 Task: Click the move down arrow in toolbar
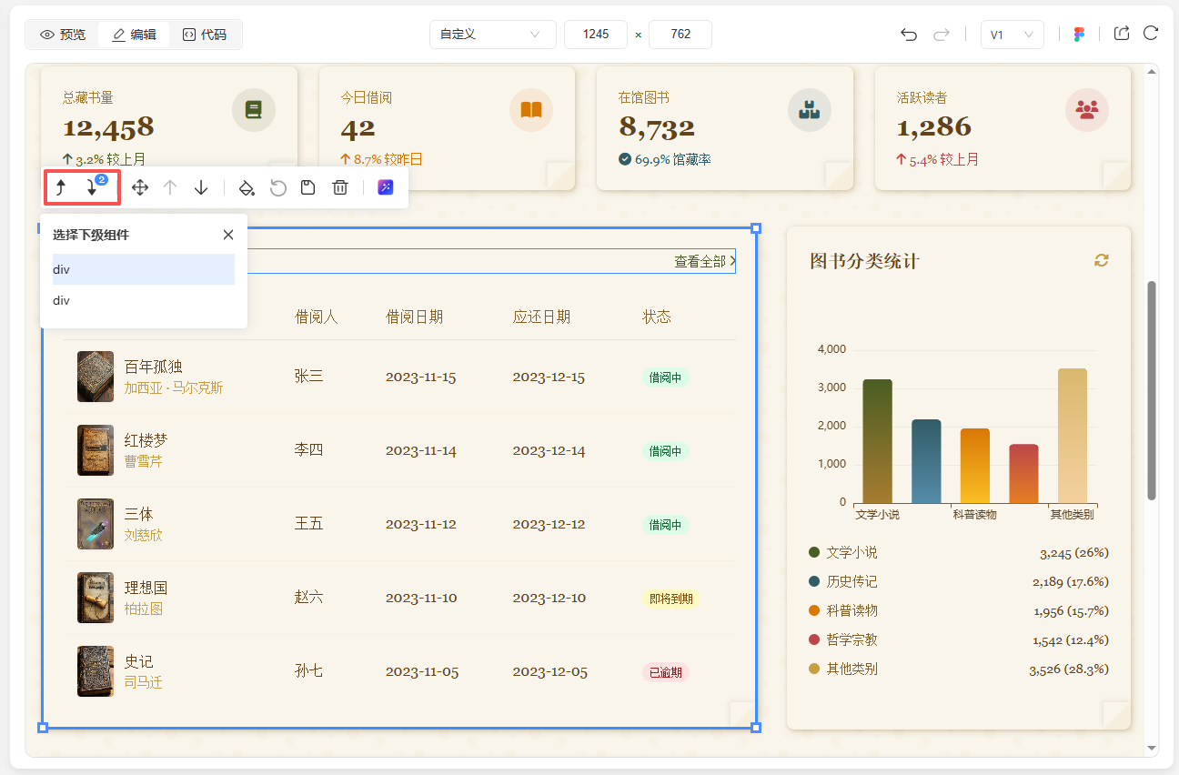201,187
